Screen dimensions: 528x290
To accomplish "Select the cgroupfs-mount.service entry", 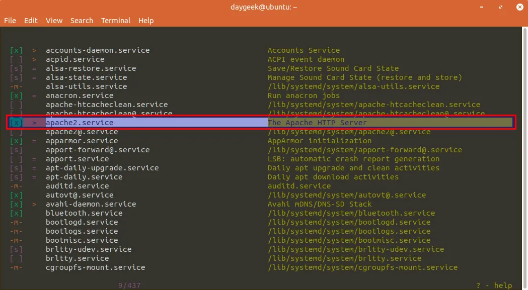I will [95, 267].
